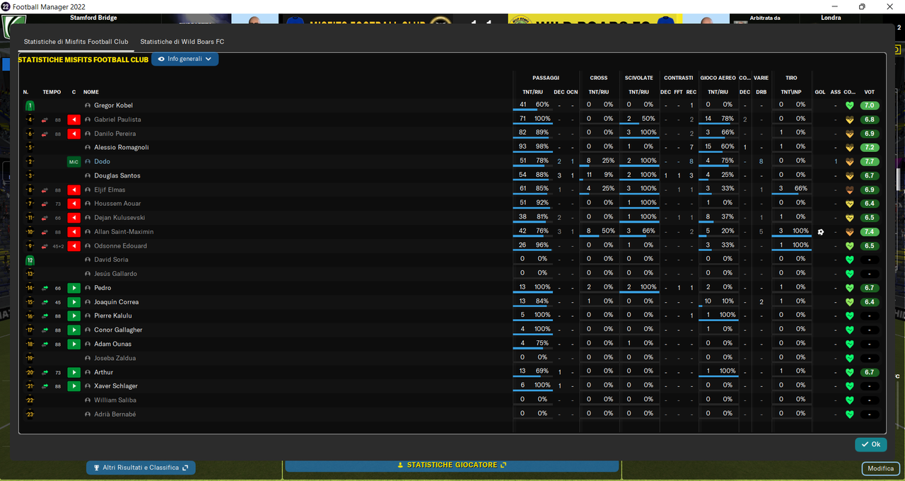Sort by the NOME column header
The image size is (905, 481).
click(91, 92)
